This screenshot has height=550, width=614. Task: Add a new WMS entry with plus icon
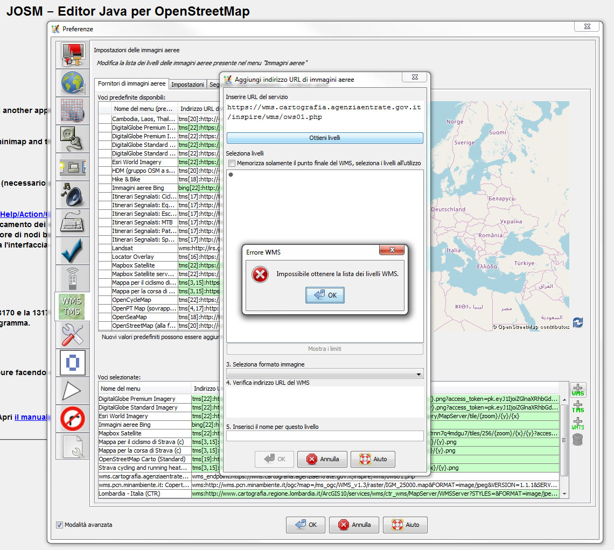point(577,390)
